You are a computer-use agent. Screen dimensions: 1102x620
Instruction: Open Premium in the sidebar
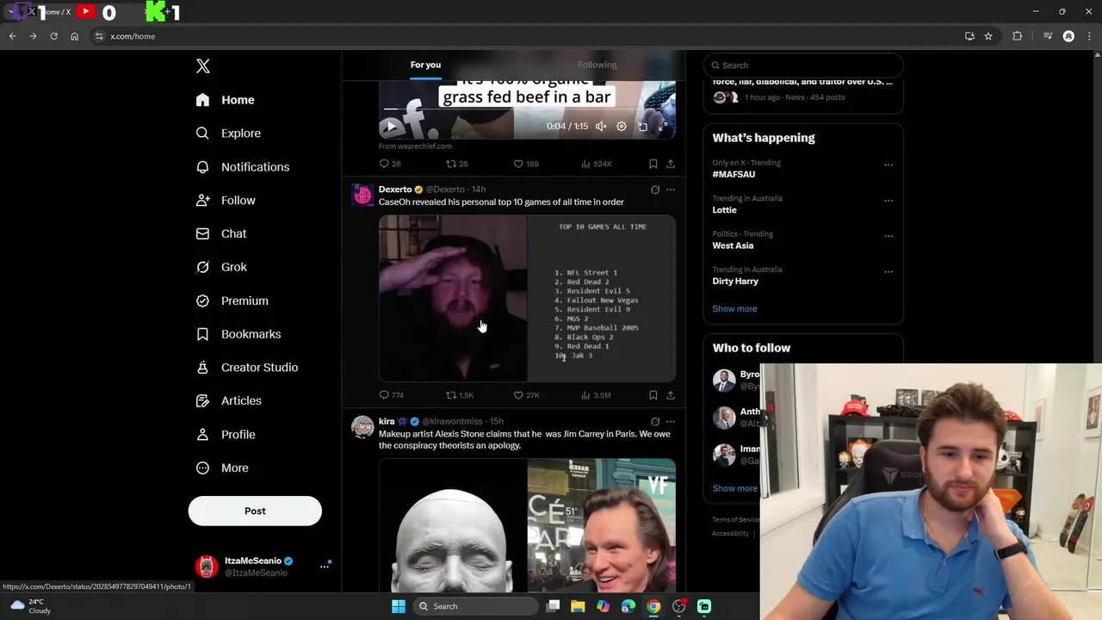[x=232, y=301]
